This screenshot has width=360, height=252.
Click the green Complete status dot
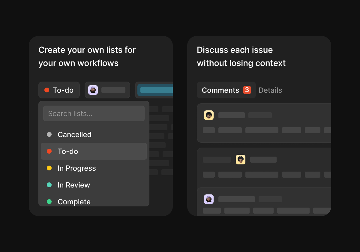49,202
